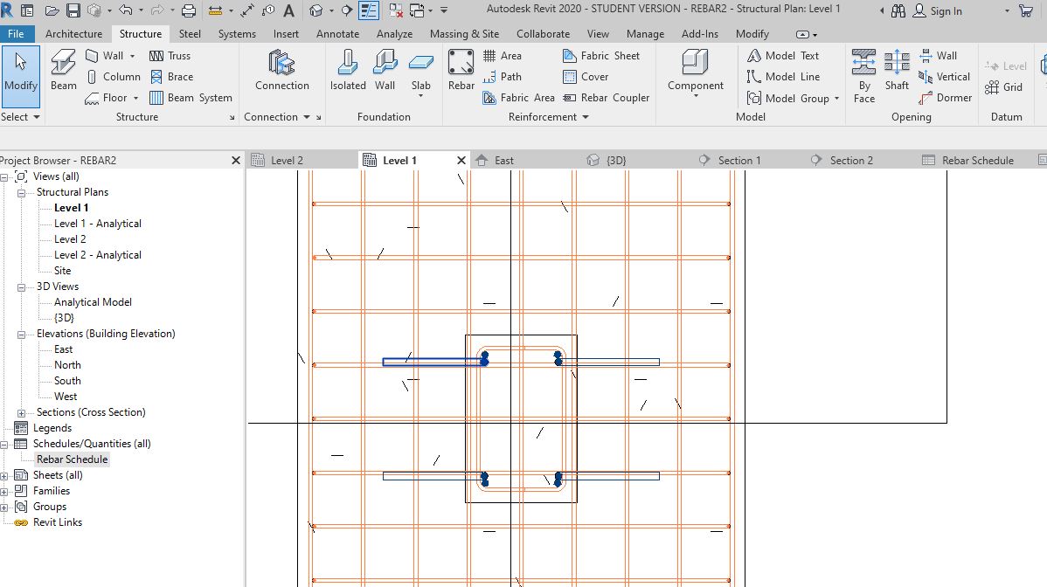
Task: Open the Model Text tool
Action: coord(786,55)
